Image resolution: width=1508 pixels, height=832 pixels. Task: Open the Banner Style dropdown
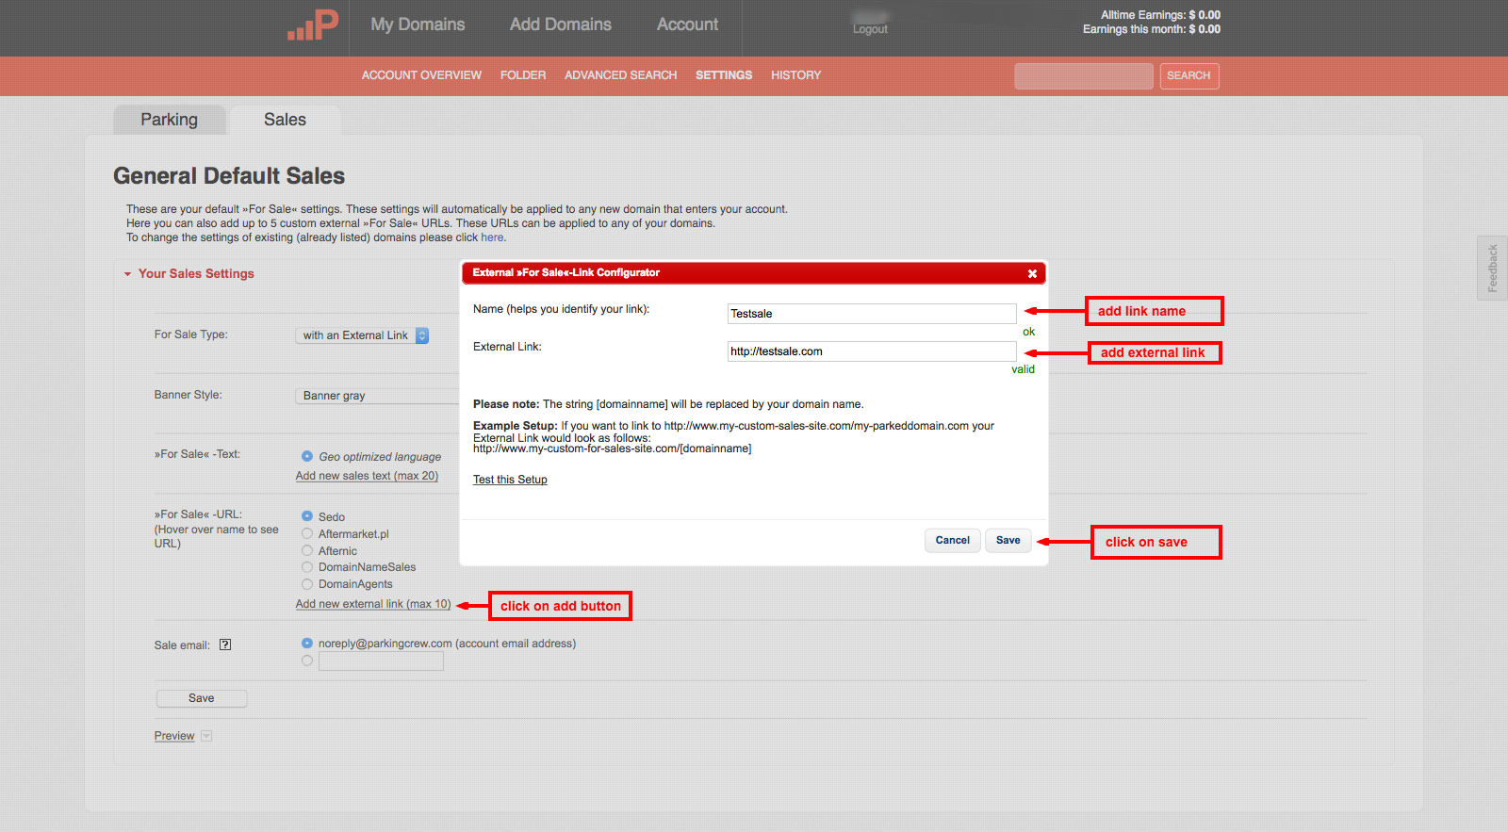point(377,396)
